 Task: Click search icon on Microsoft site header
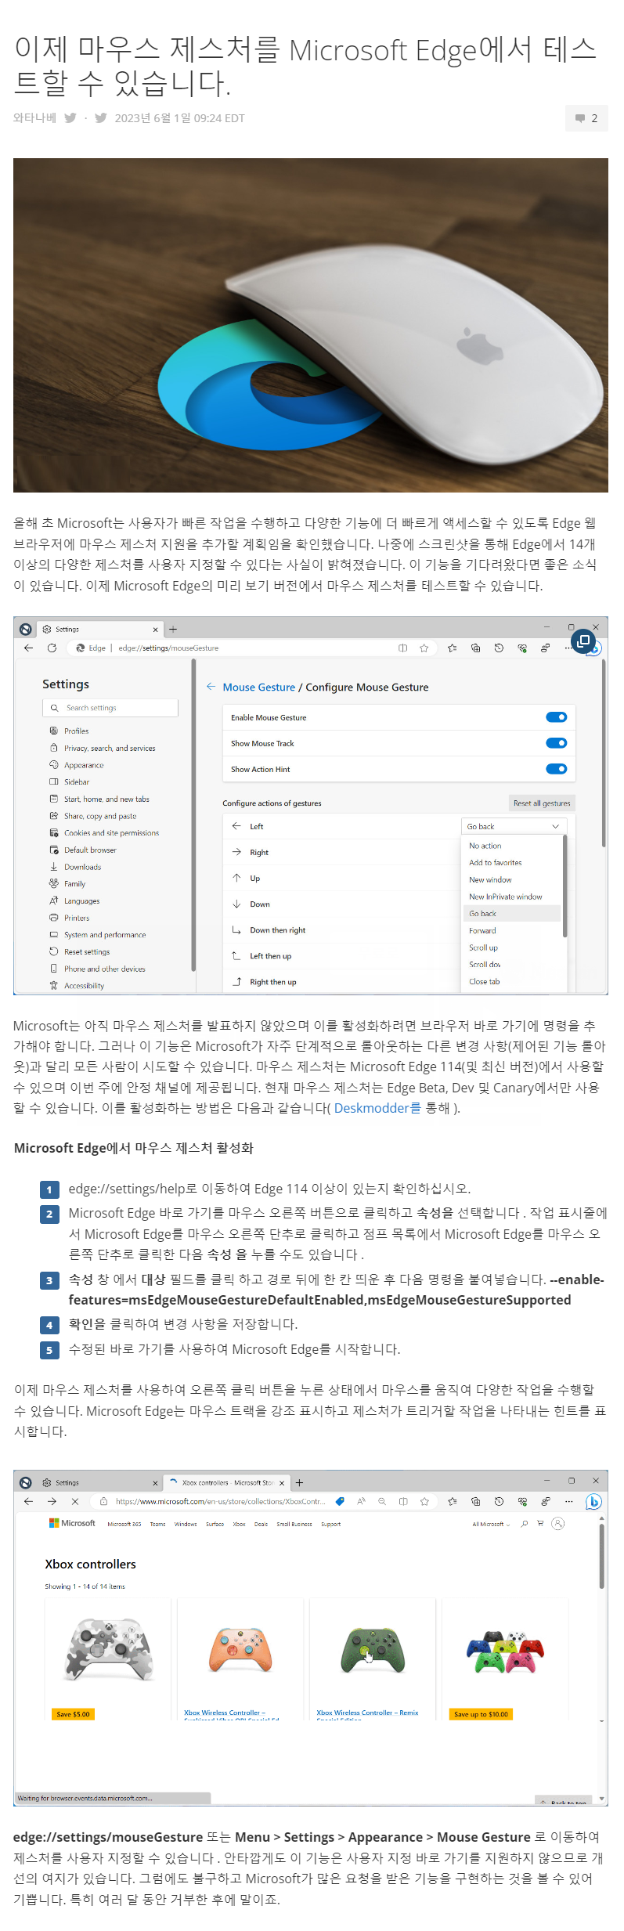(525, 1524)
